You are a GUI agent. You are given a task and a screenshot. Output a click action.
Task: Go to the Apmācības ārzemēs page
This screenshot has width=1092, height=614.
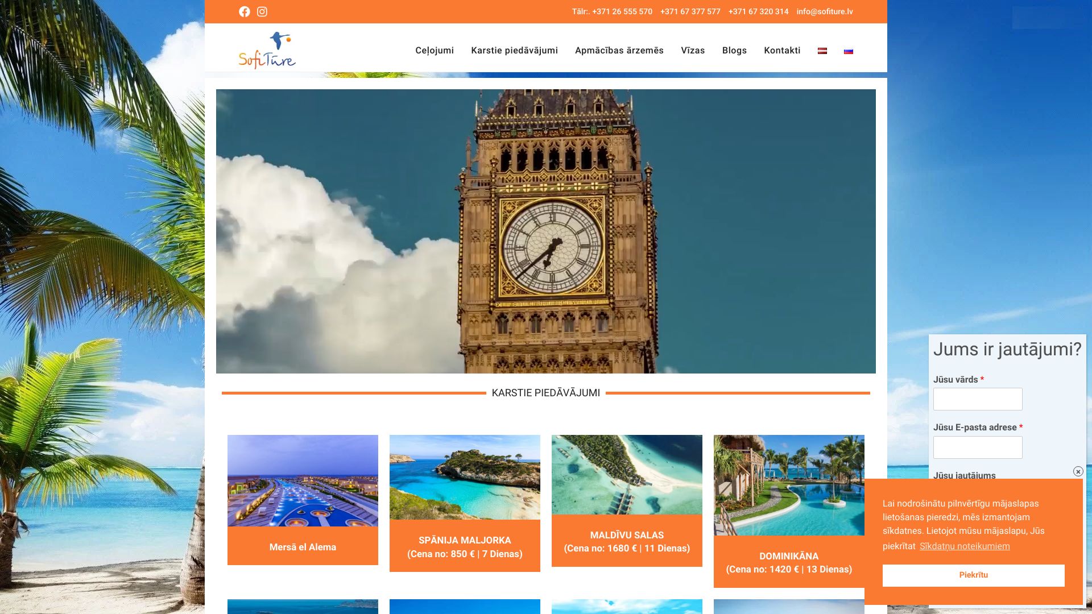pos(619,51)
